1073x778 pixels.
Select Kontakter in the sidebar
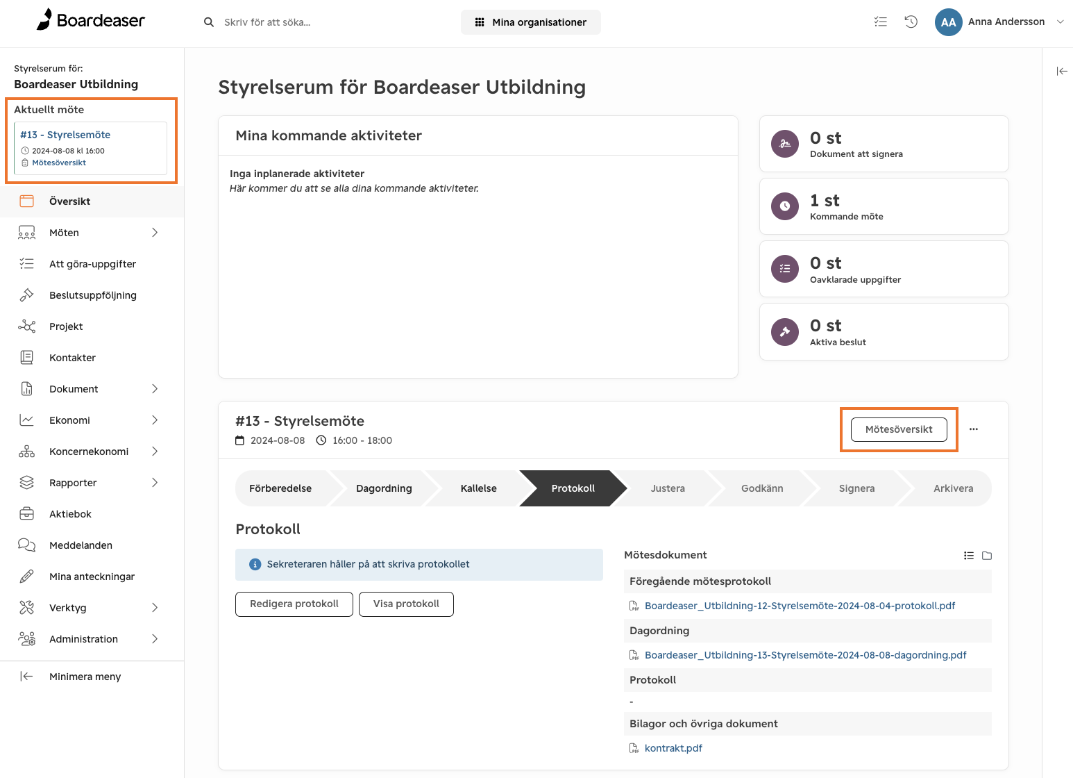pyautogui.click(x=92, y=358)
